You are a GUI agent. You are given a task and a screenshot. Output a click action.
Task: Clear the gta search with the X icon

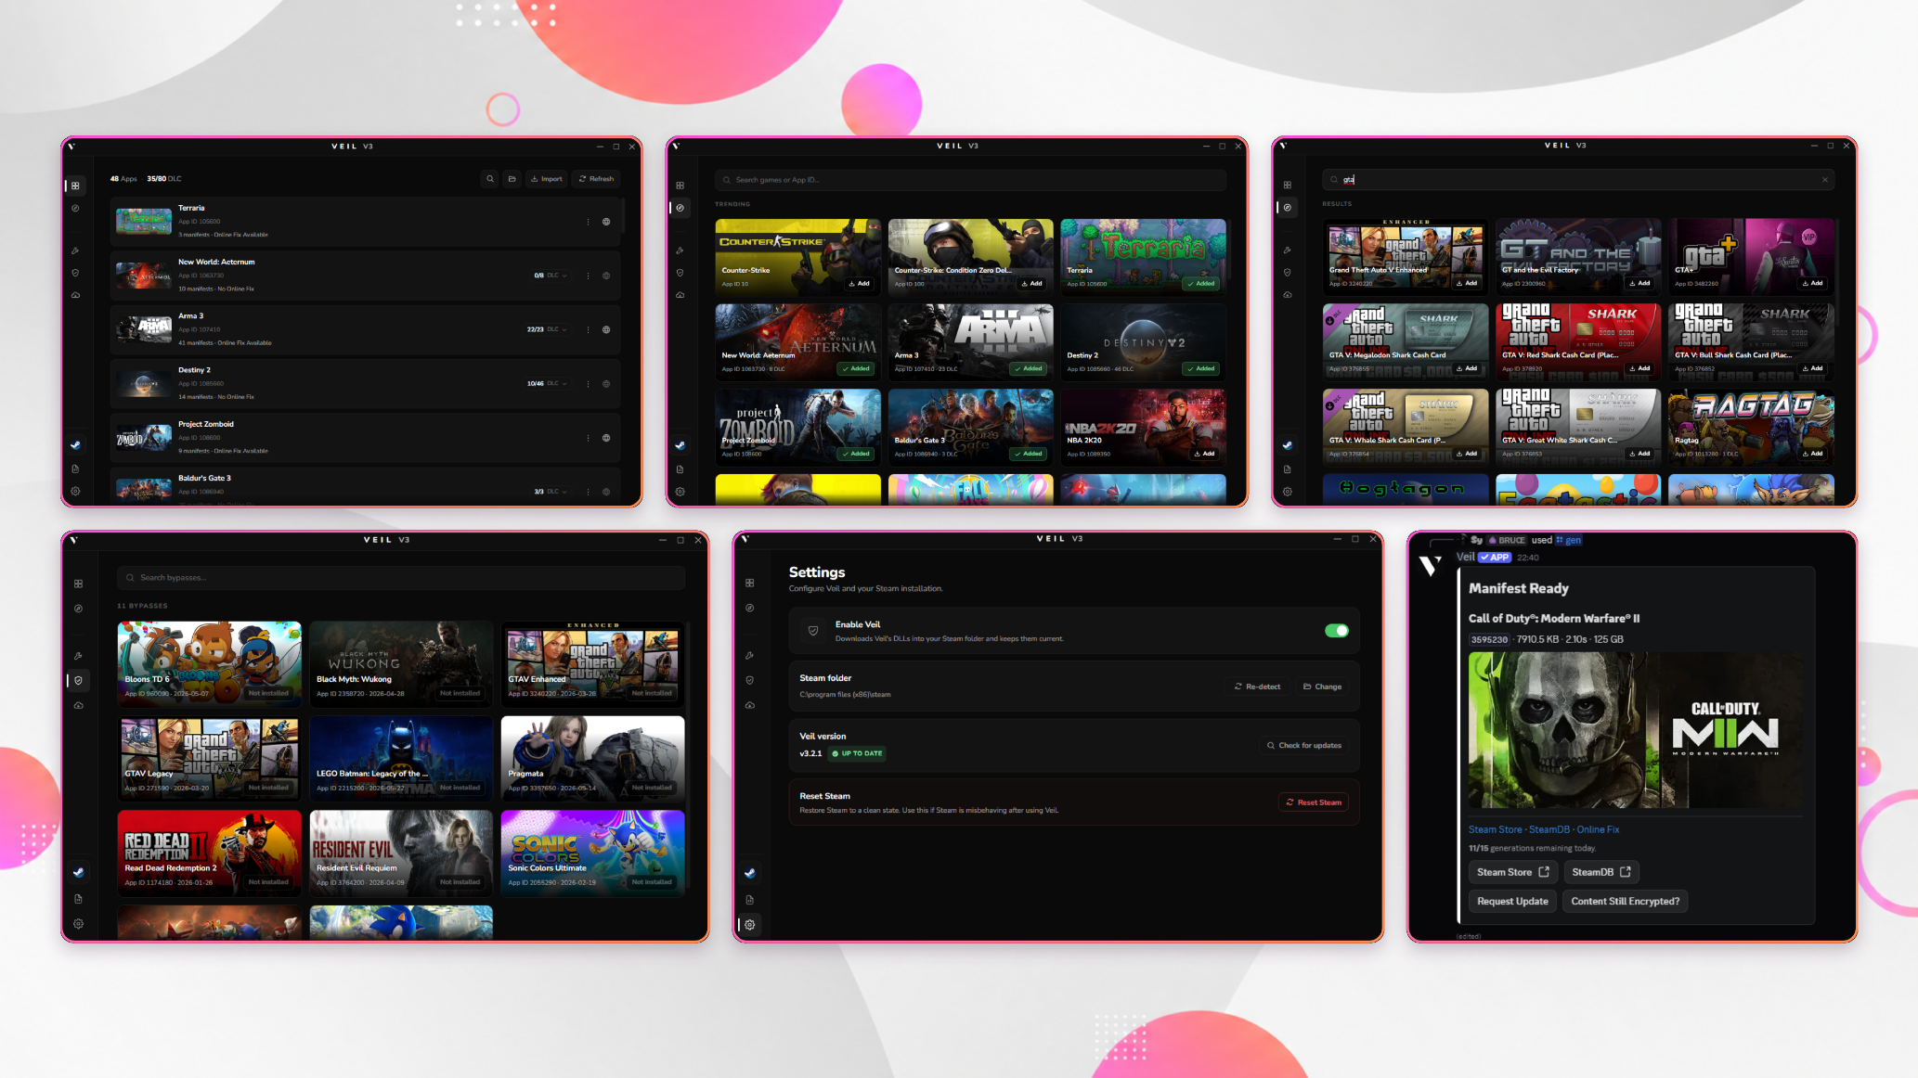click(x=1824, y=180)
